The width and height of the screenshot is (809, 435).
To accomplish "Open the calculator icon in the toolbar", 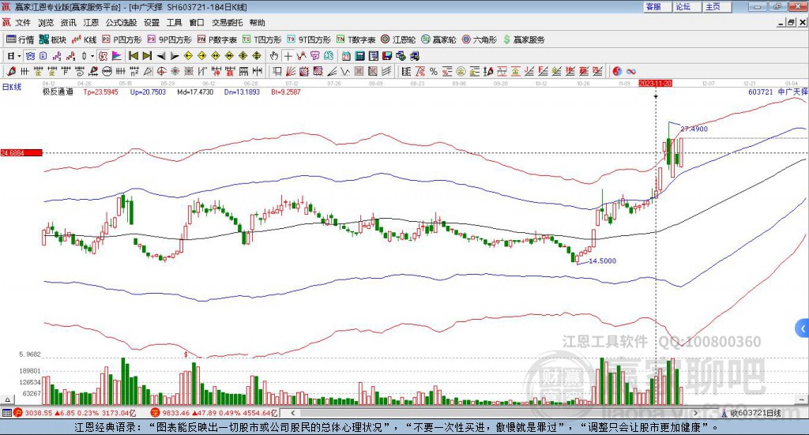I will click(x=360, y=56).
